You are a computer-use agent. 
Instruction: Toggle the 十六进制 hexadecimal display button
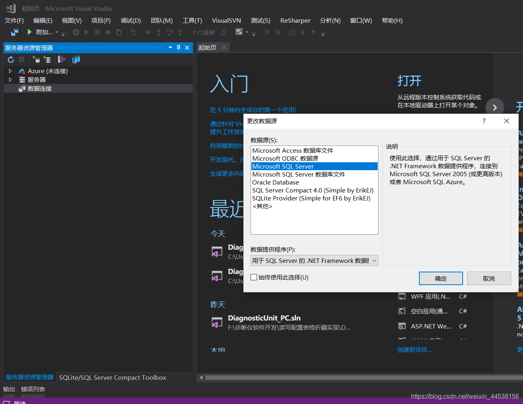click(203, 32)
